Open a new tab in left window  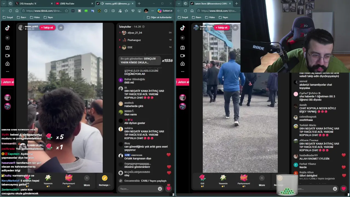pos(139,4)
